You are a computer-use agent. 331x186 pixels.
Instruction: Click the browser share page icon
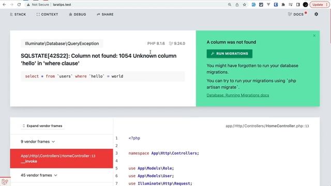tap(237, 5)
